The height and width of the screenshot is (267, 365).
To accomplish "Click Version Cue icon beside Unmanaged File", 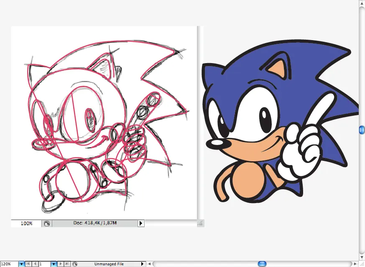I will tap(75, 264).
